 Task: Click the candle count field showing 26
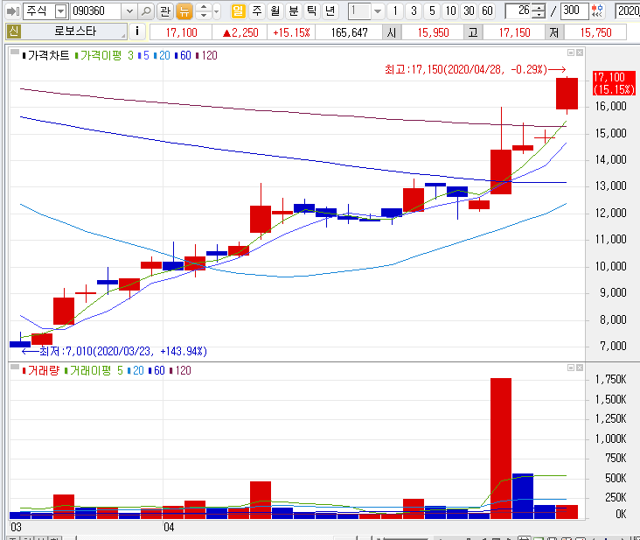(x=518, y=11)
